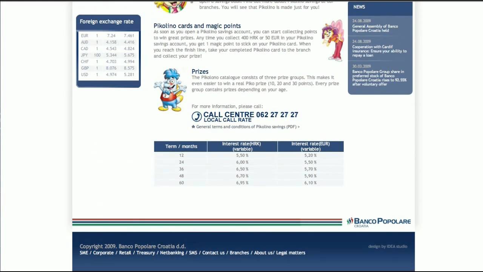
Task: Click the CALL CENTRE 062 27 27 27 number
Action: click(251, 115)
